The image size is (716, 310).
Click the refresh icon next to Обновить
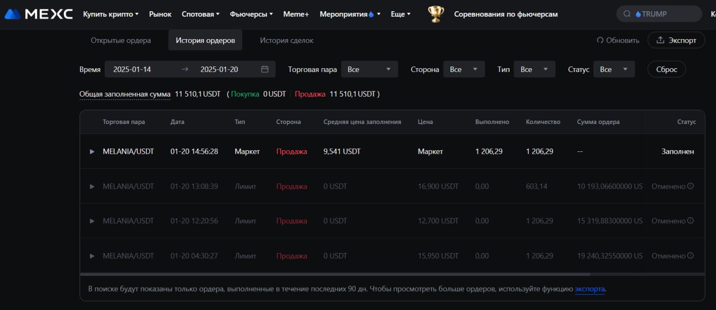[x=600, y=40]
